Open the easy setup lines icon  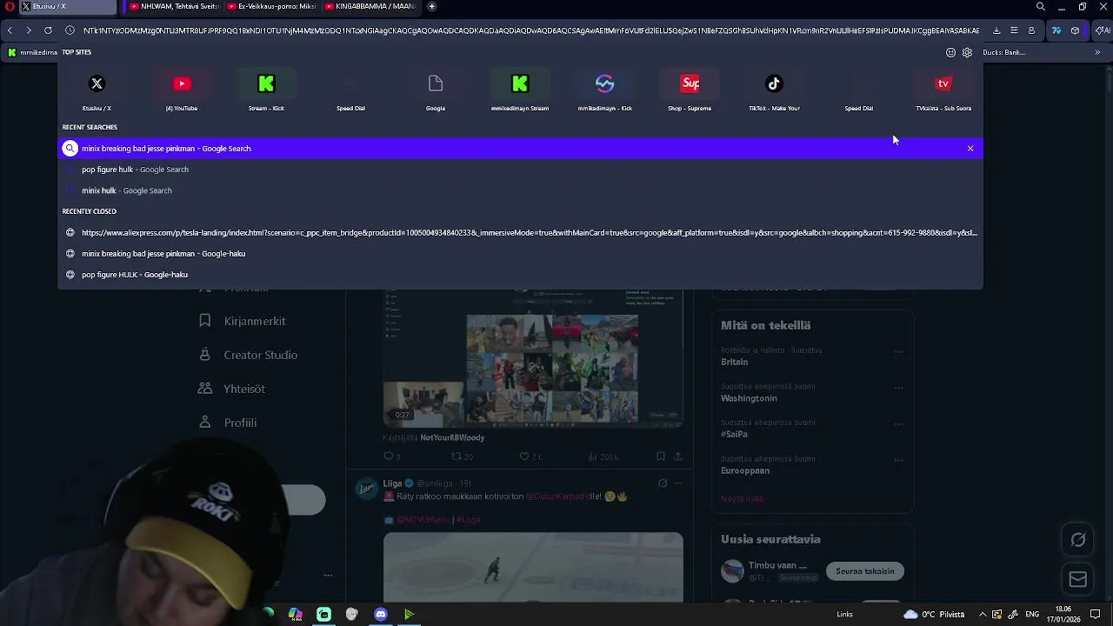tap(1014, 30)
